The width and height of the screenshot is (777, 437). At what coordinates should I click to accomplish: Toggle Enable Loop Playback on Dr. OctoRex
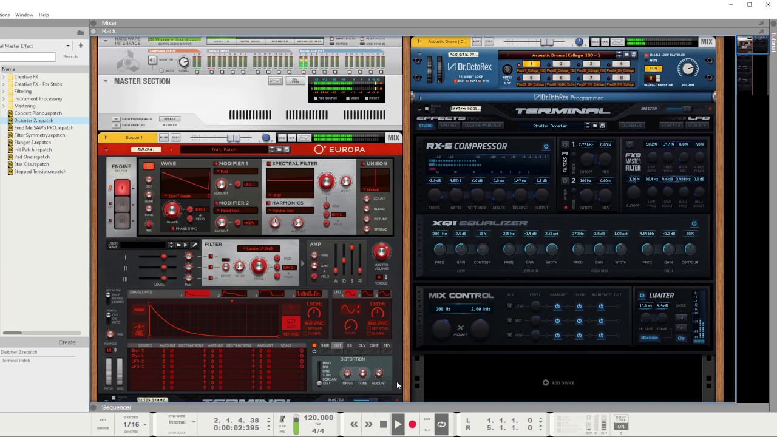[647, 55]
